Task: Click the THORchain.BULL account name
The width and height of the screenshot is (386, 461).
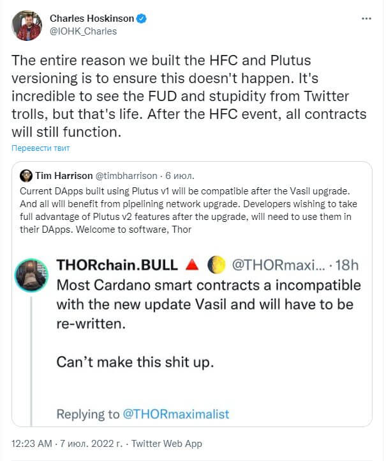Action: tap(117, 265)
